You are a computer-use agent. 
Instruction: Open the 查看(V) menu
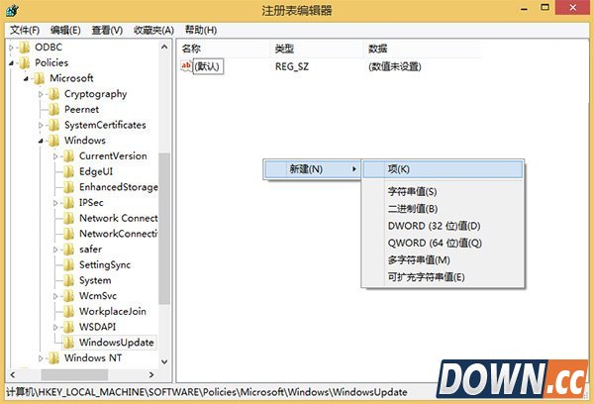pyautogui.click(x=107, y=30)
